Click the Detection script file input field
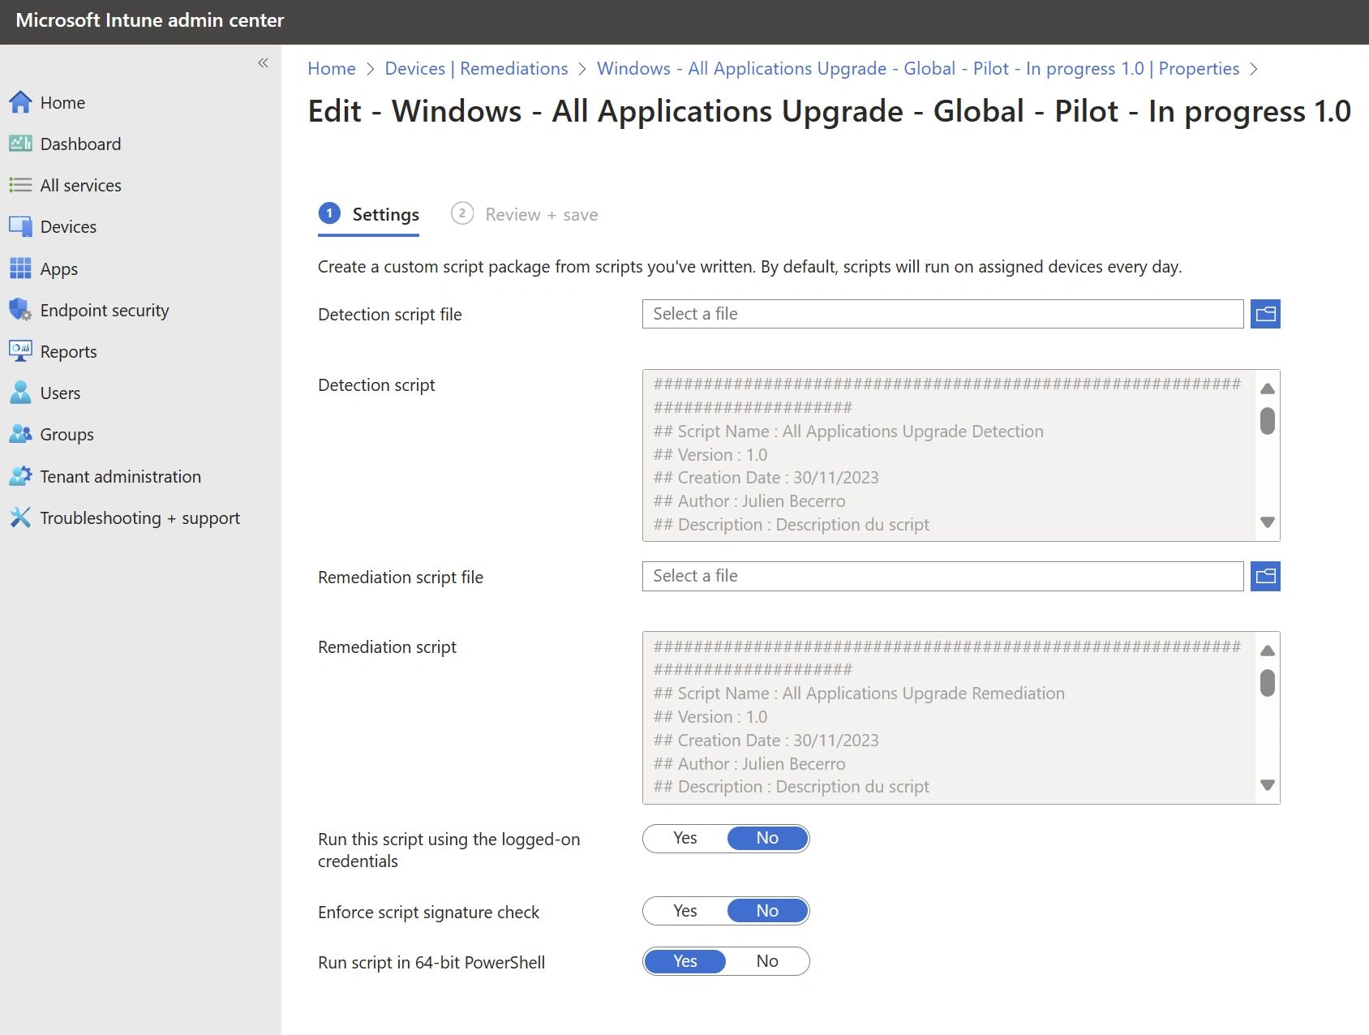 942,314
